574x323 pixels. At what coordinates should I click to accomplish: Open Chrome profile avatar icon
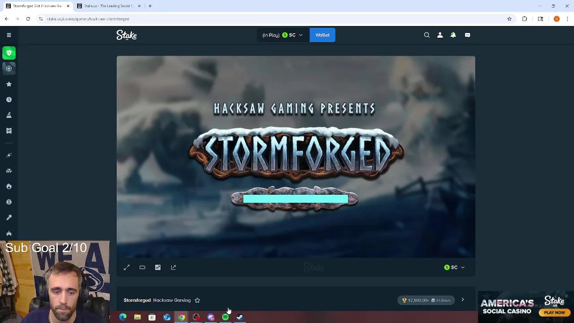click(557, 19)
